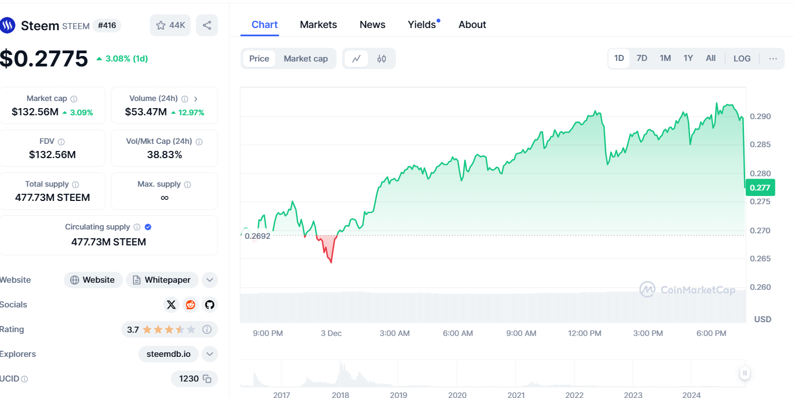Viewport: 794px width, 398px height.
Task: Open the Markets tab
Action: click(318, 25)
